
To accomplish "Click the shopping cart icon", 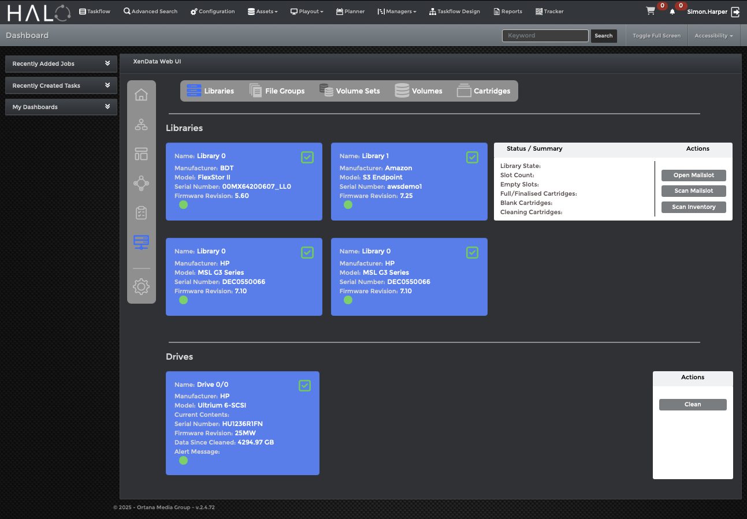I will [x=651, y=11].
